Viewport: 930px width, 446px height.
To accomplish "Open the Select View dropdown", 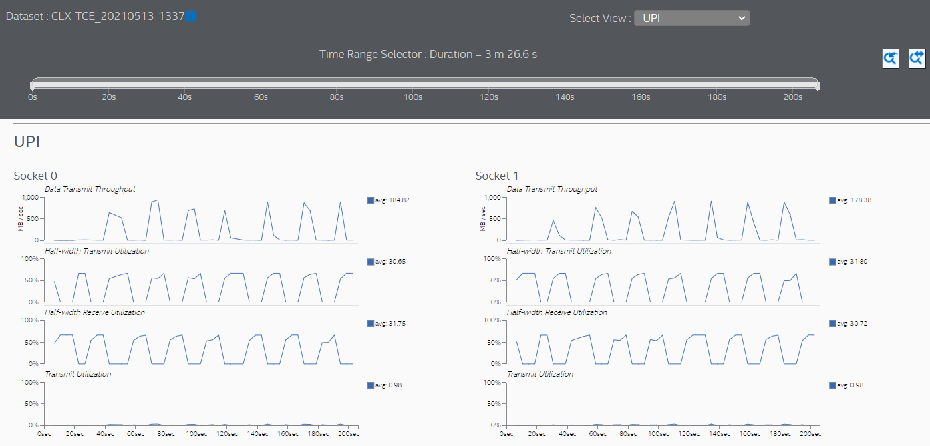I will coord(691,18).
